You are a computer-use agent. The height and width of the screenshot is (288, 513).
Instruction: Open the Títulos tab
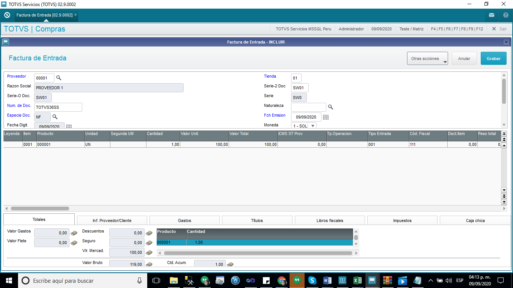257,220
